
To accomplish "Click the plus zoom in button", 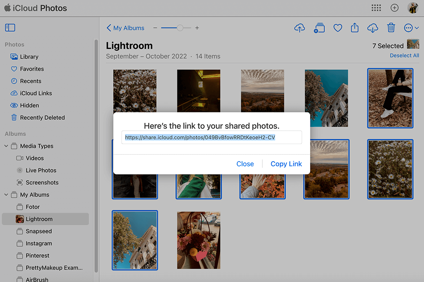I will (197, 28).
